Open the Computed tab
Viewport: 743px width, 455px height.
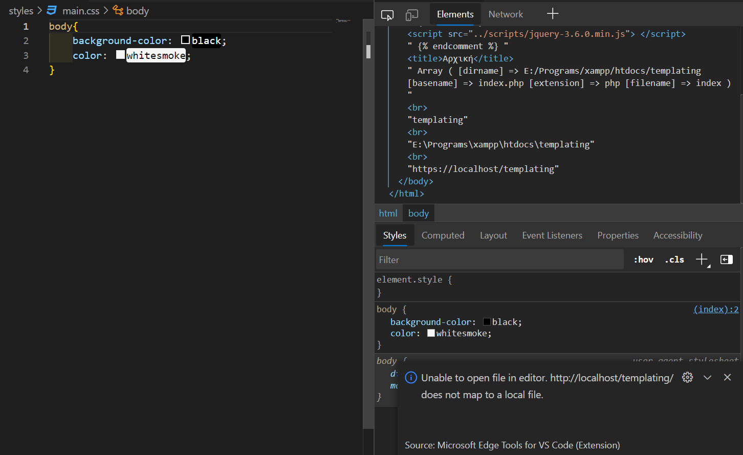point(443,235)
